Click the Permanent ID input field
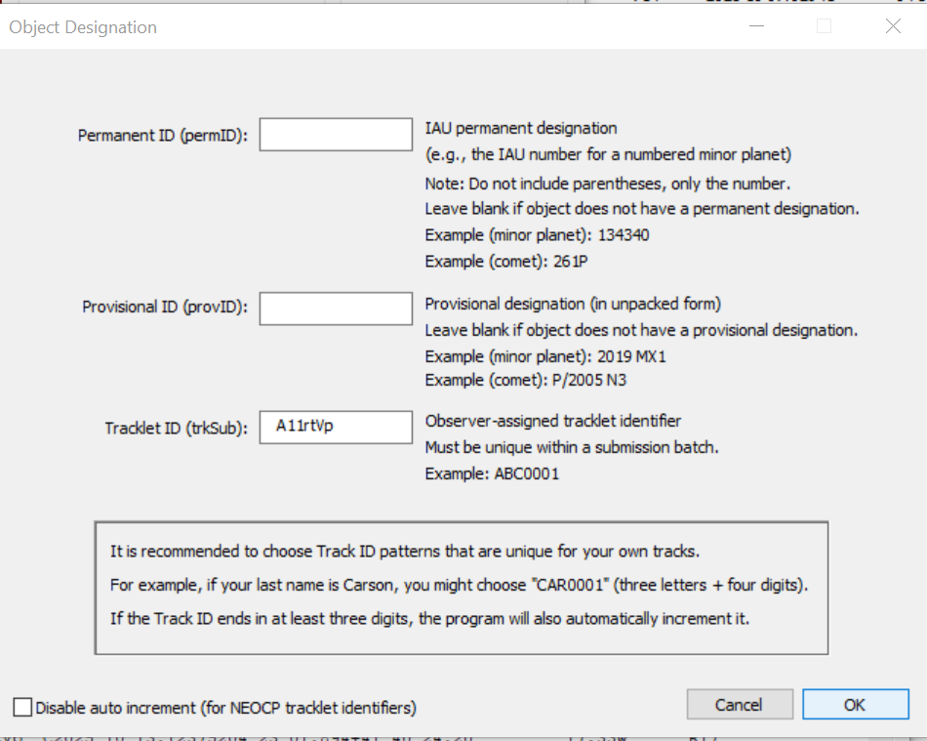 pos(336,135)
